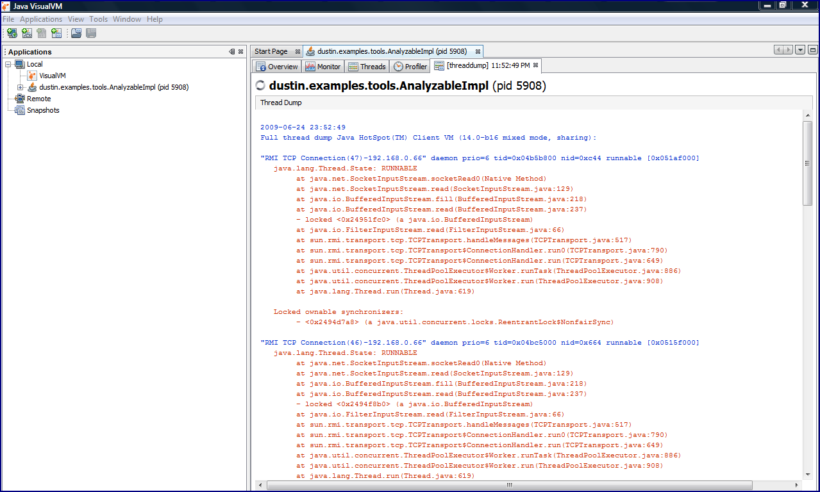820x492 pixels.
Task: Click the Add Application Snapshot toolbar icon
Action: (56, 33)
